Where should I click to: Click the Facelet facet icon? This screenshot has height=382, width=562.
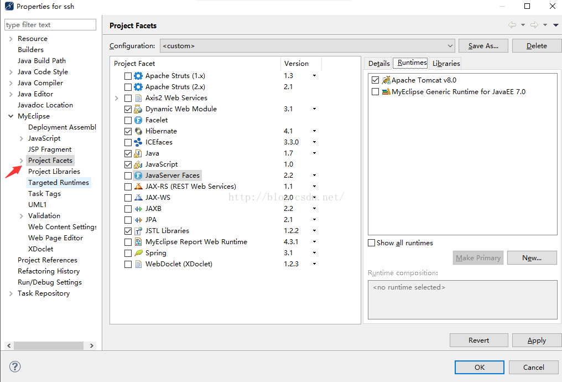point(138,120)
